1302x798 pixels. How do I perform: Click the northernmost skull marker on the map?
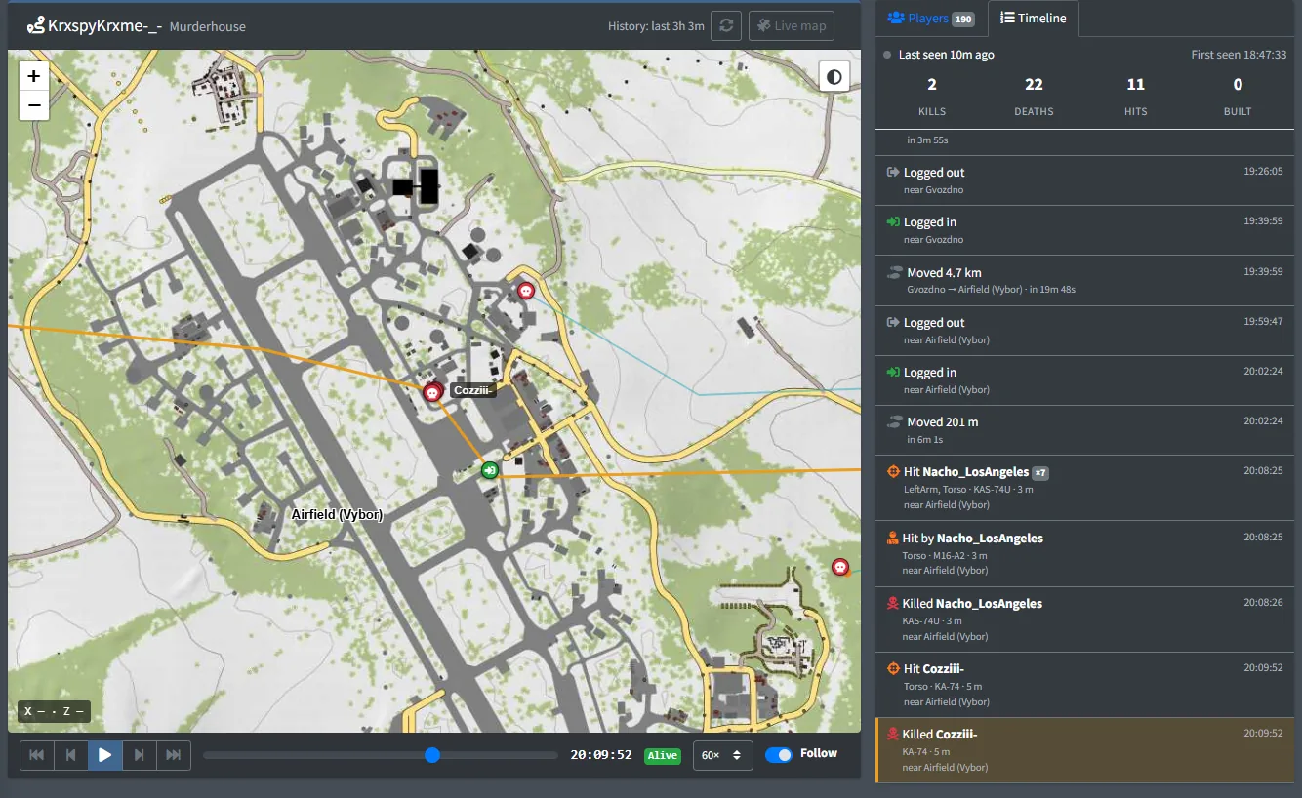[x=527, y=290]
